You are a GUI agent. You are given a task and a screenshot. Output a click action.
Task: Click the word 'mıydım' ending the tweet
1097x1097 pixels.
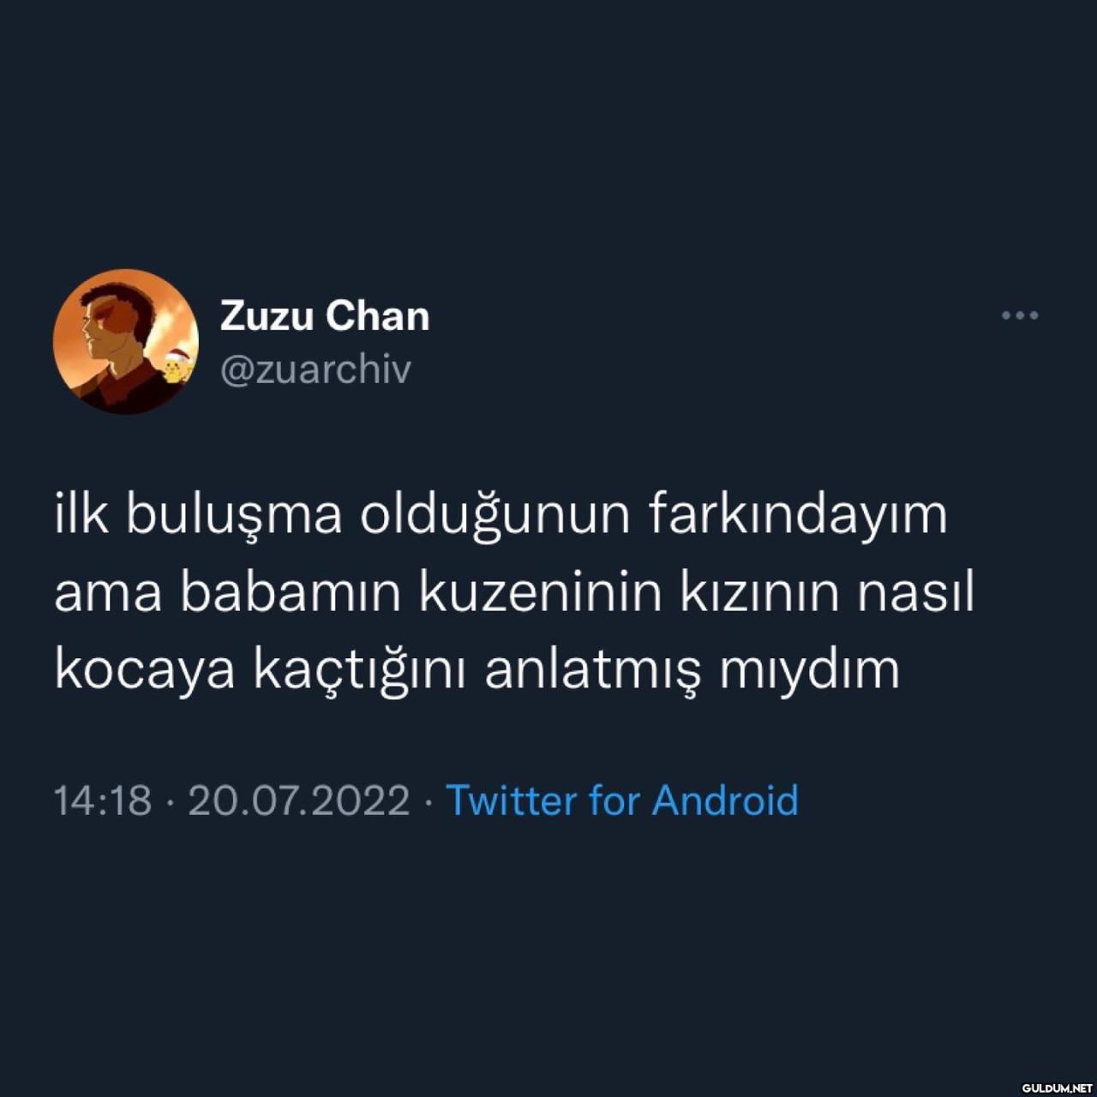(810, 670)
